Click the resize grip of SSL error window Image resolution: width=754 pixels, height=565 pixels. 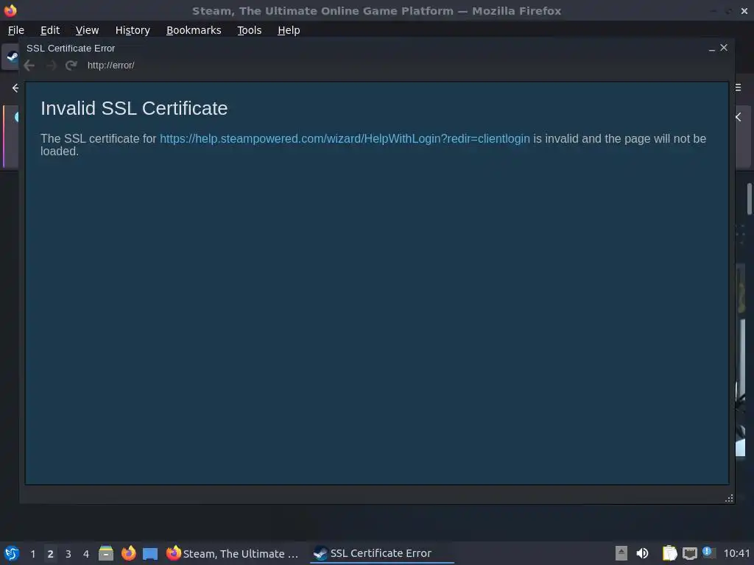point(729,498)
